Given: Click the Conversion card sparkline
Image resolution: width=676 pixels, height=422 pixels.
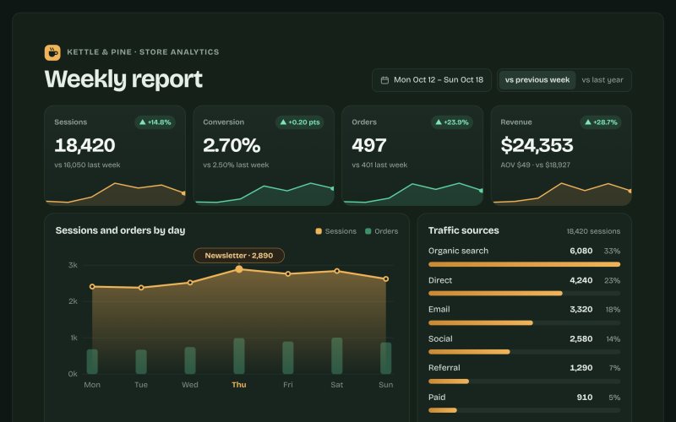Looking at the screenshot, I should pos(264,194).
